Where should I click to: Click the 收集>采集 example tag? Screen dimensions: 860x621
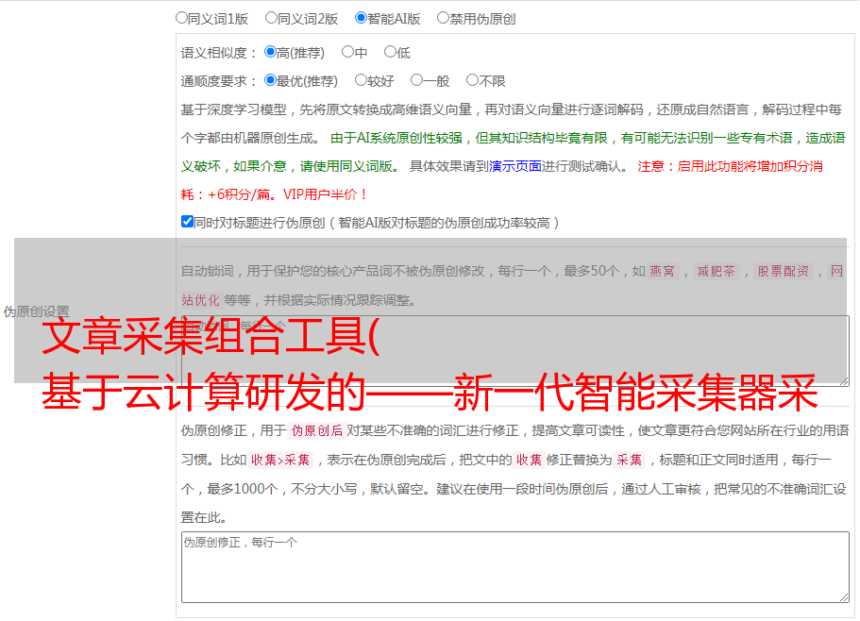280,460
